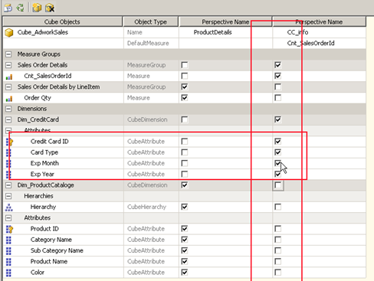Collapse Sales Order Details by LineItem group
Image resolution: width=374 pixels, height=281 pixels.
pos(8,87)
